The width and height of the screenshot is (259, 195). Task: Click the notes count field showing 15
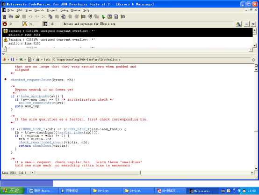click(x=55, y=24)
